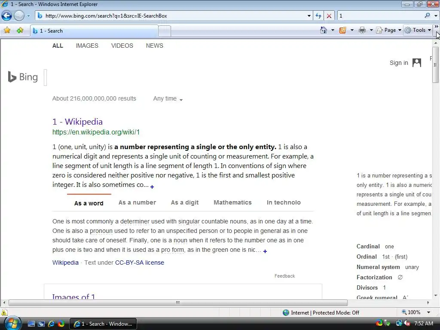This screenshot has height=330, width=440.
Task: Click the Home page icon
Action: 324,30
